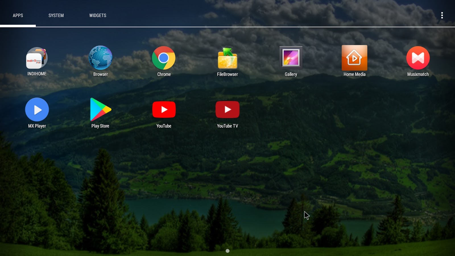Click the Chrome text label
455x256 pixels.
(164, 74)
